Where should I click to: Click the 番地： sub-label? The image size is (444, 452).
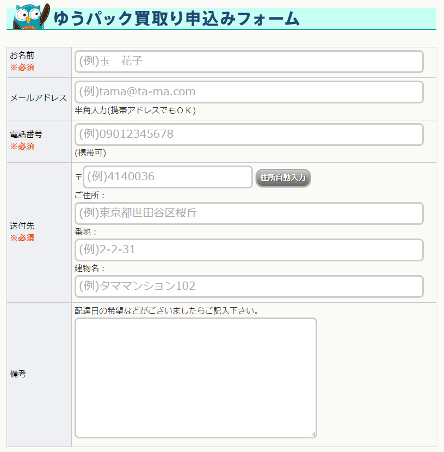86,232
